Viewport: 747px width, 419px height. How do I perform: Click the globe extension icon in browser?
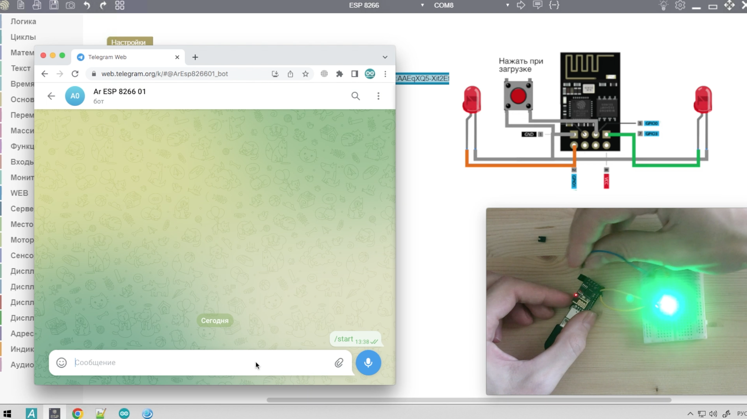324,74
